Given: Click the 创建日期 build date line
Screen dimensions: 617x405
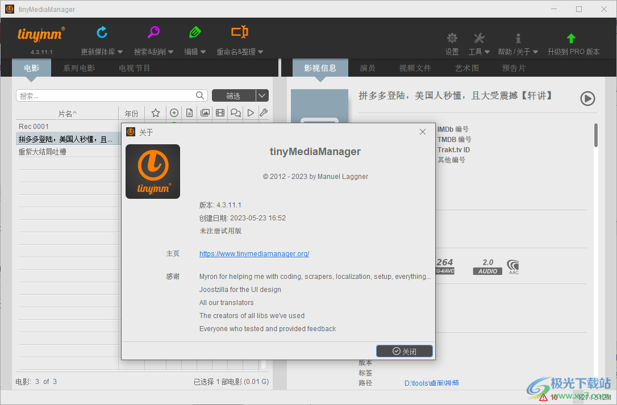Looking at the screenshot, I should tap(243, 218).
